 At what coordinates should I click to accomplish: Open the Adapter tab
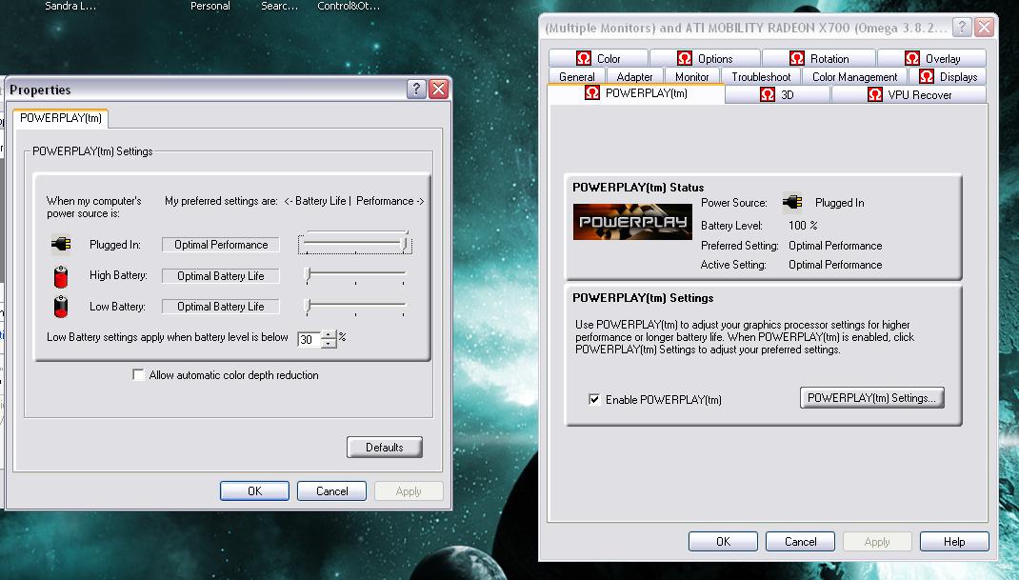pyautogui.click(x=634, y=77)
